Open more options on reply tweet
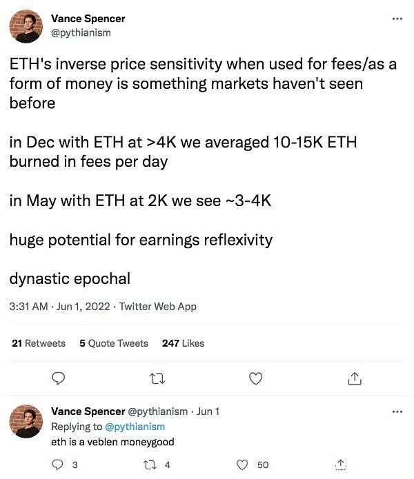Viewport: 414px width, 479px height. 397,411
